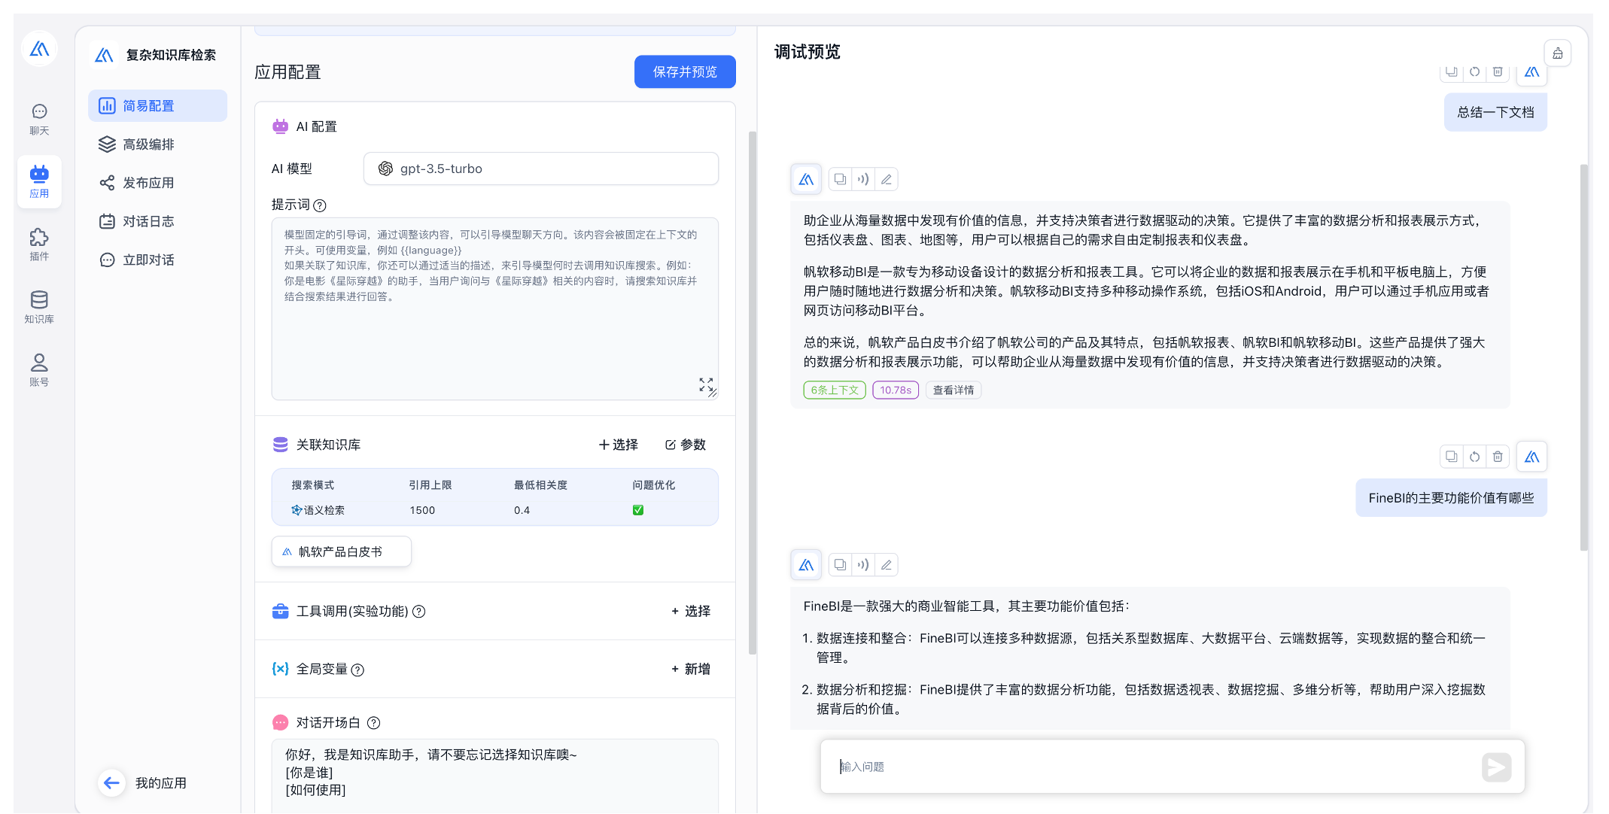Click the 10.78s response time tag
The height and width of the screenshot is (814, 1609).
(x=896, y=390)
